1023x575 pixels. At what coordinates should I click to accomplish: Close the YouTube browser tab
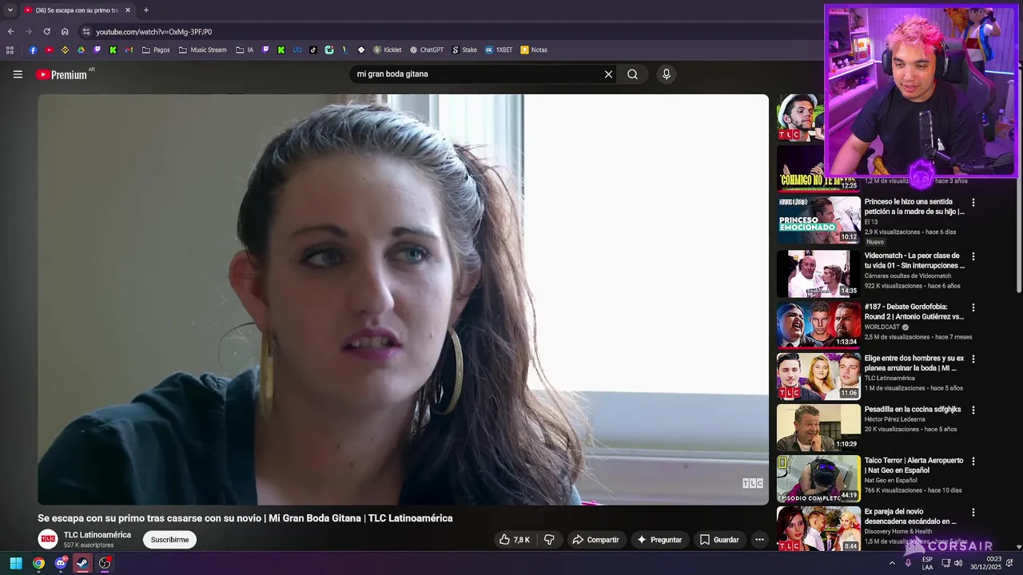tap(127, 10)
